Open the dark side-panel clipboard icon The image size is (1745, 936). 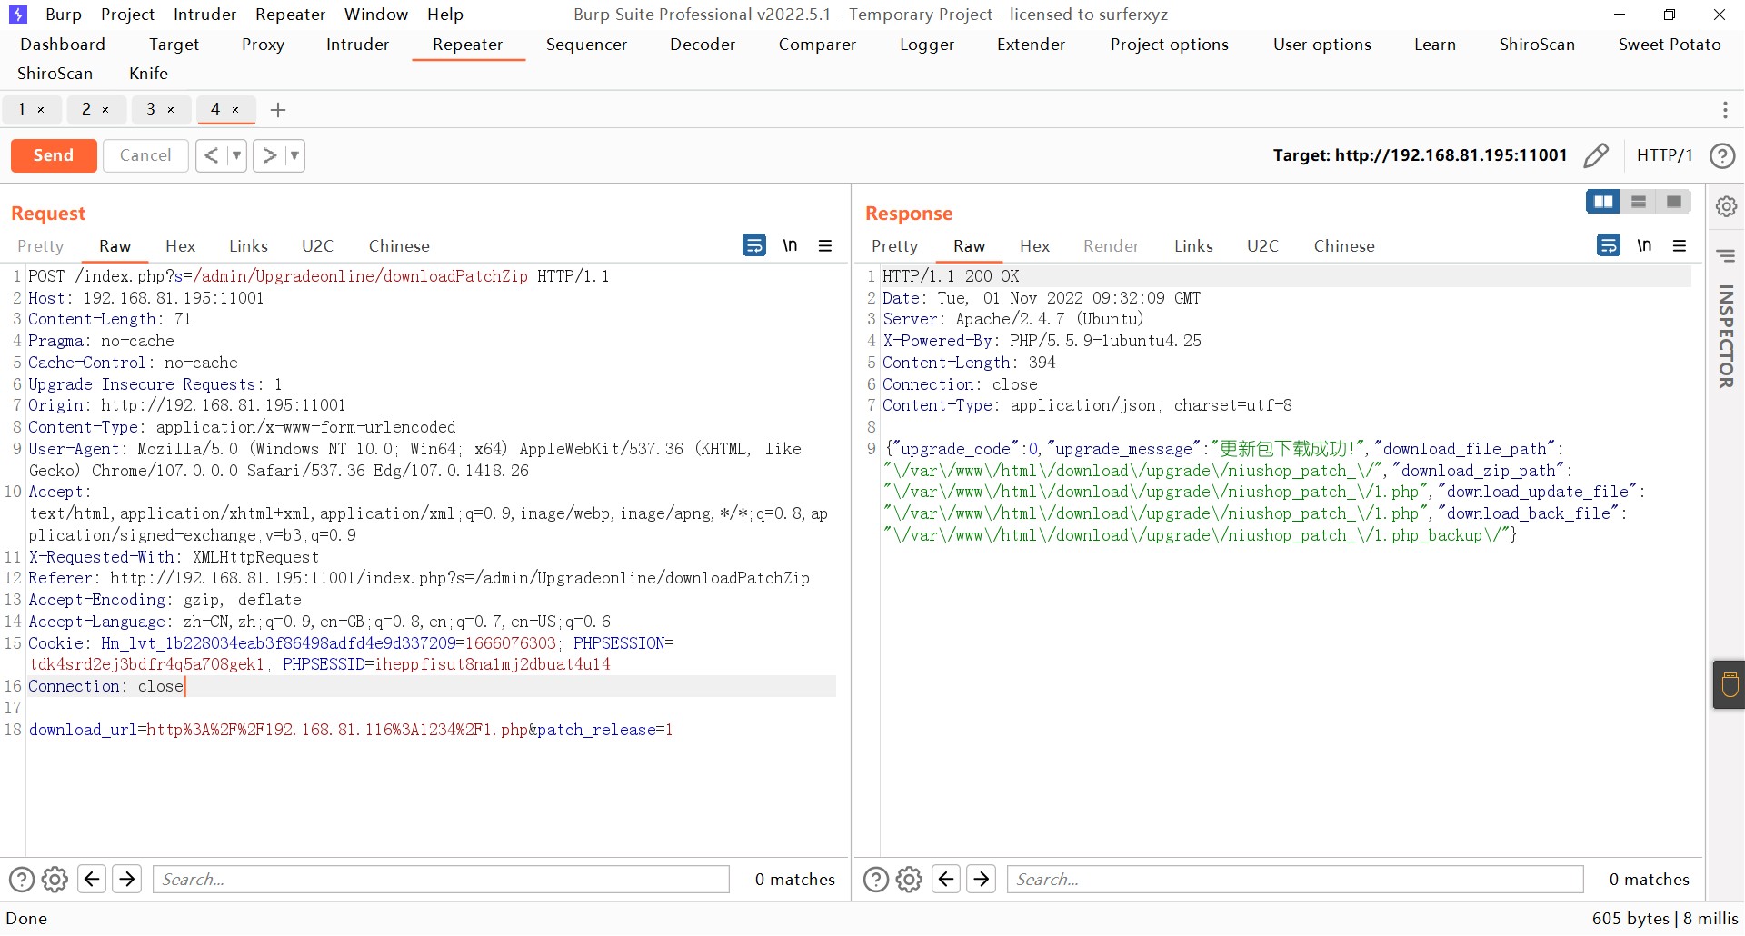click(1730, 684)
